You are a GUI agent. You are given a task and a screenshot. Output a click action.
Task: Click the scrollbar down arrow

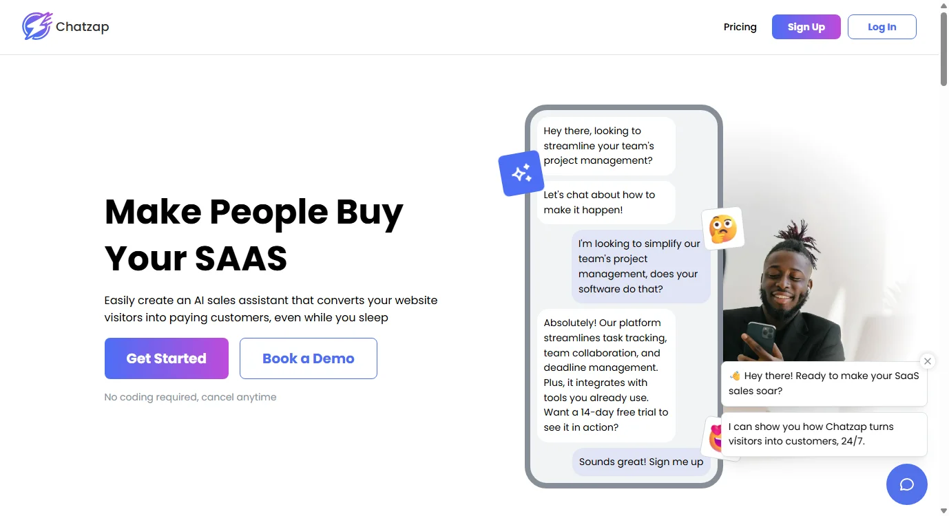coord(943,511)
